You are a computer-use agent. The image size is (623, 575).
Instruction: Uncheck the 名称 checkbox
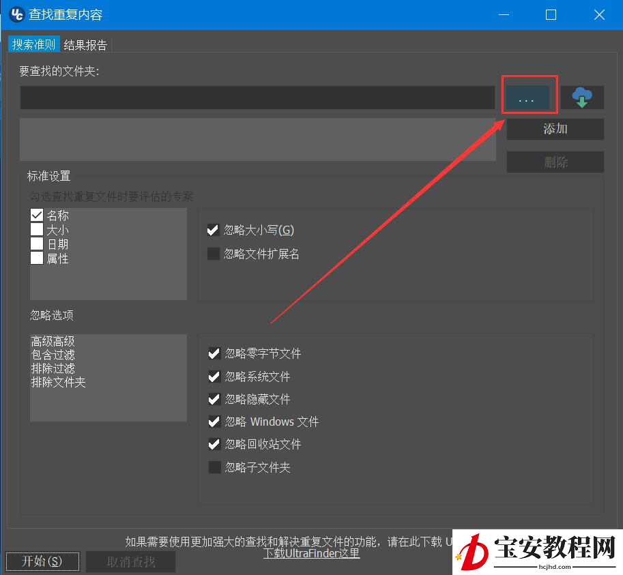37,216
